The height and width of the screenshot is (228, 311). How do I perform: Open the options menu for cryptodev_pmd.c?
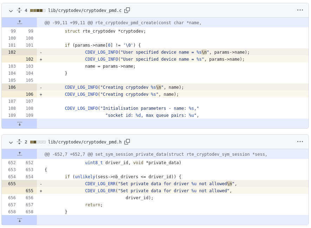pos(300,11)
